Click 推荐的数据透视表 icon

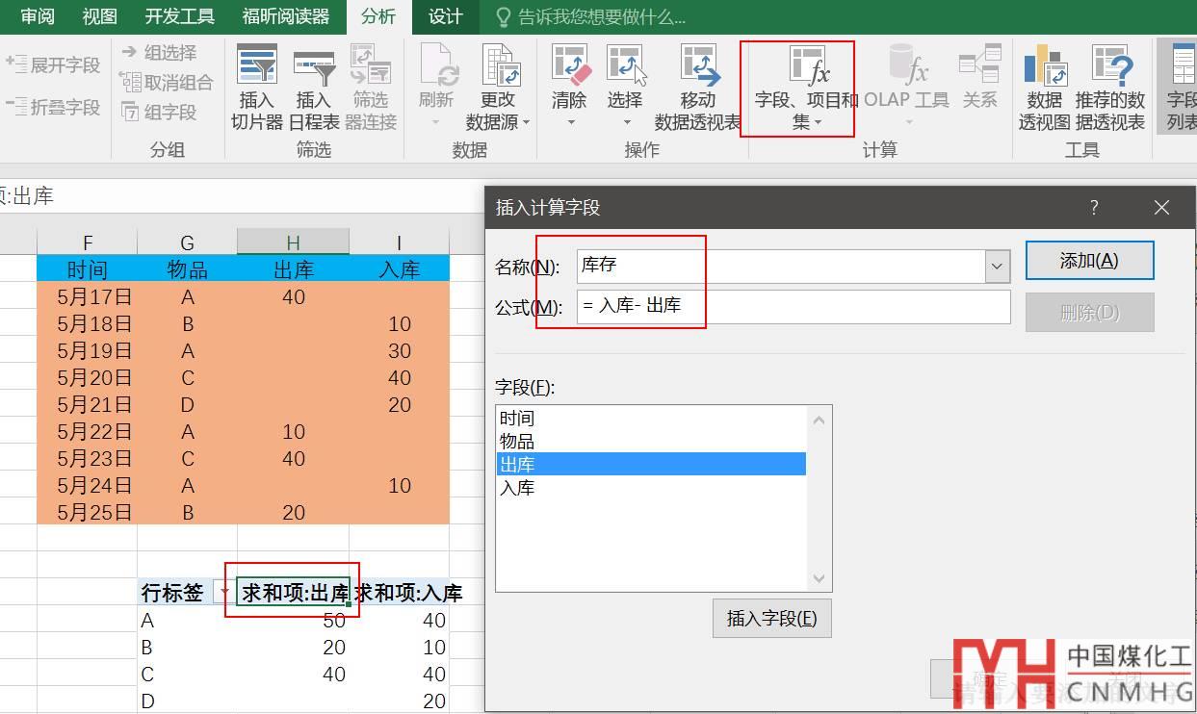pos(1109,87)
